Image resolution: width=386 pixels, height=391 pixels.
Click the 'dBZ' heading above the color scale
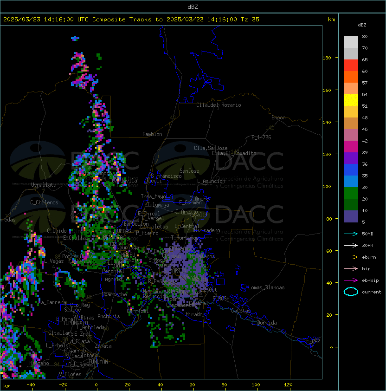pyautogui.click(x=362, y=25)
